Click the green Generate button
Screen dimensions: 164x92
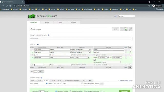[x=125, y=91]
